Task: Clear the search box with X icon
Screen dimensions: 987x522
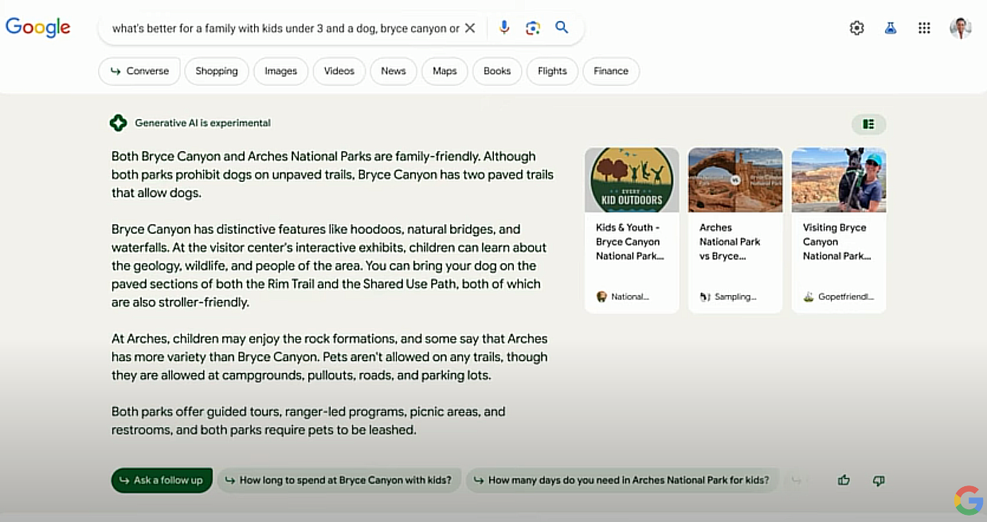Action: click(470, 28)
